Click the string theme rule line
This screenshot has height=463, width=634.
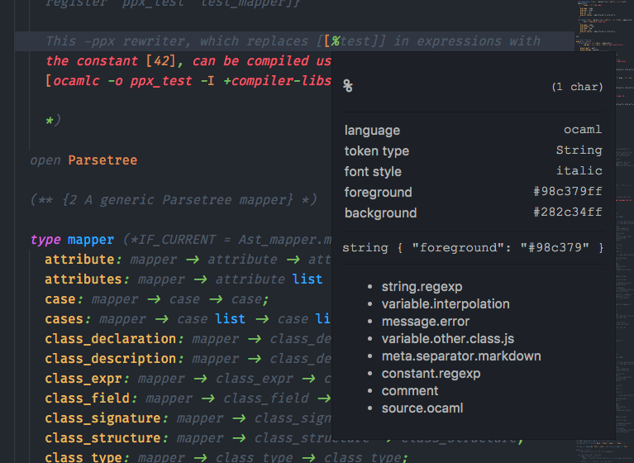click(473, 247)
